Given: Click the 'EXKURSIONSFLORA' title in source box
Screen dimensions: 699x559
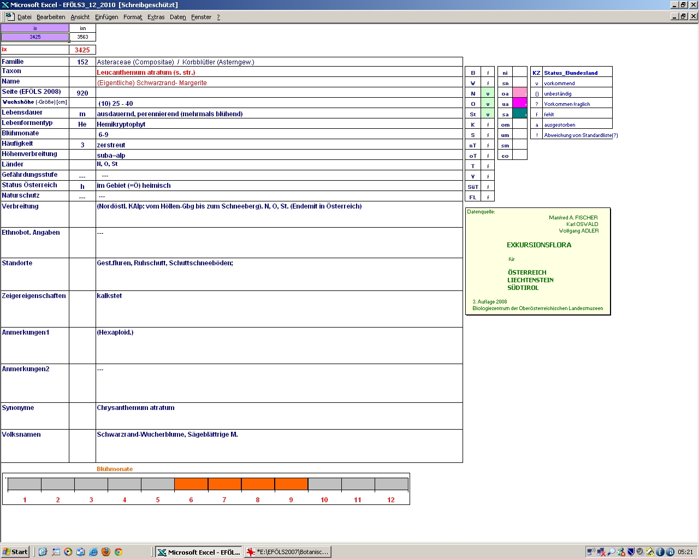Looking at the screenshot, I should pyautogui.click(x=539, y=245).
